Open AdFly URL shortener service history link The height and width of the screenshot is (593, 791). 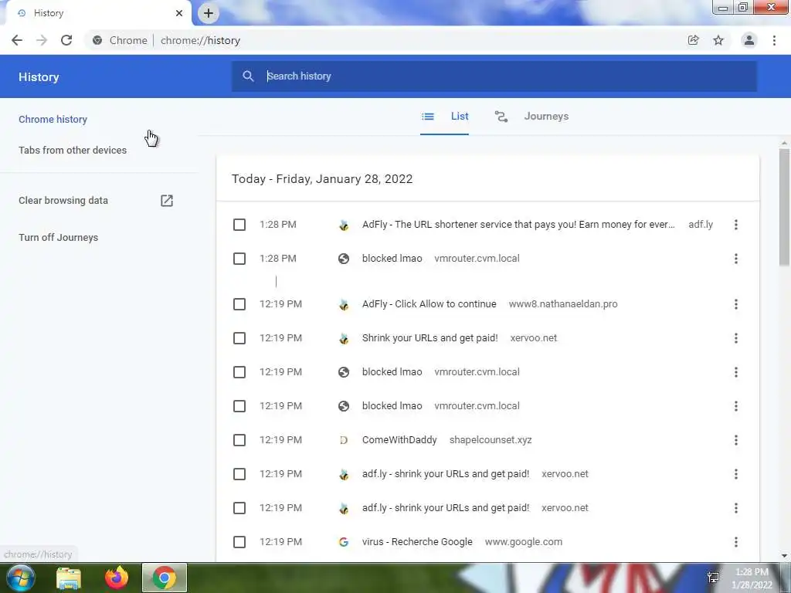click(518, 225)
